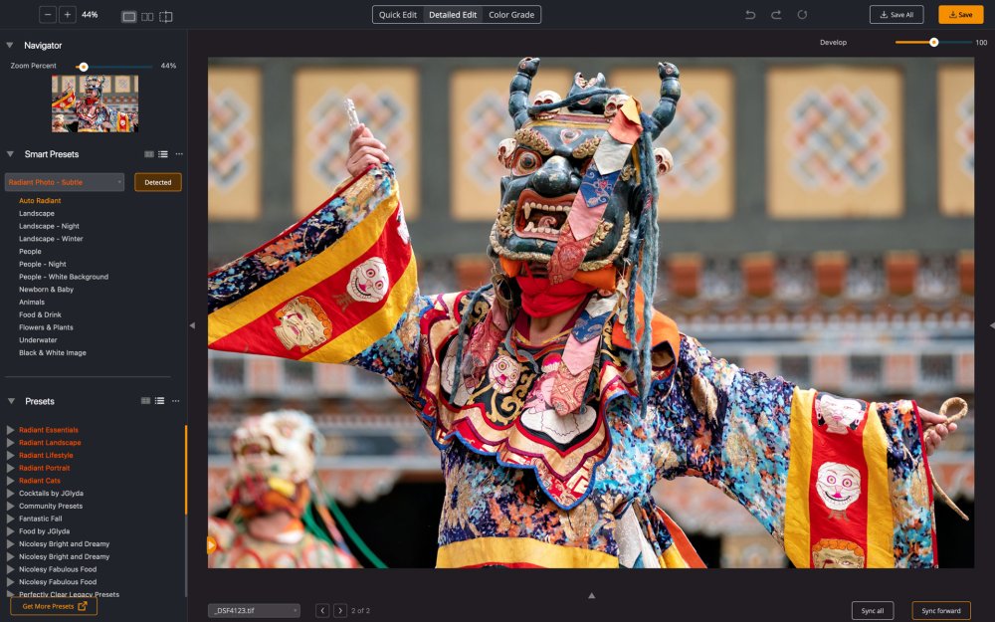Viewport: 995px width, 622px height.
Task: Go to previous image arrow
Action: tap(322, 611)
